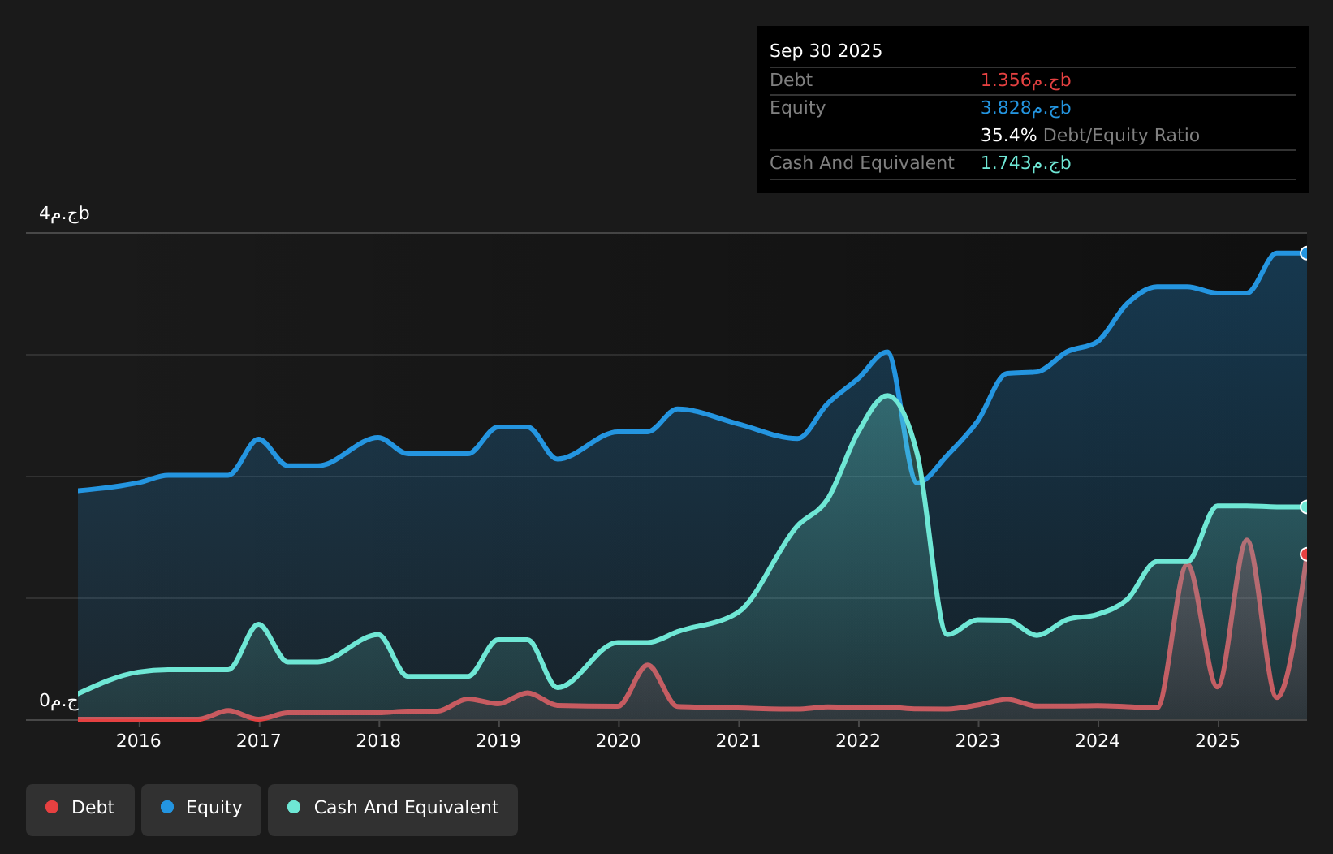This screenshot has width=1333, height=854.
Task: Click the 1.356 Debt value in tooltip
Action: 1025,80
